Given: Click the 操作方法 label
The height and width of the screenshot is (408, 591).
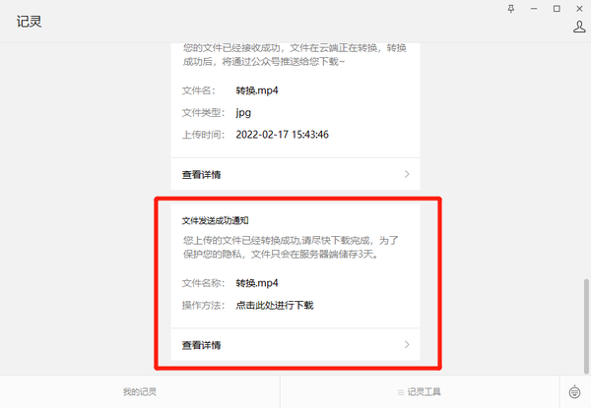Looking at the screenshot, I should 203,306.
